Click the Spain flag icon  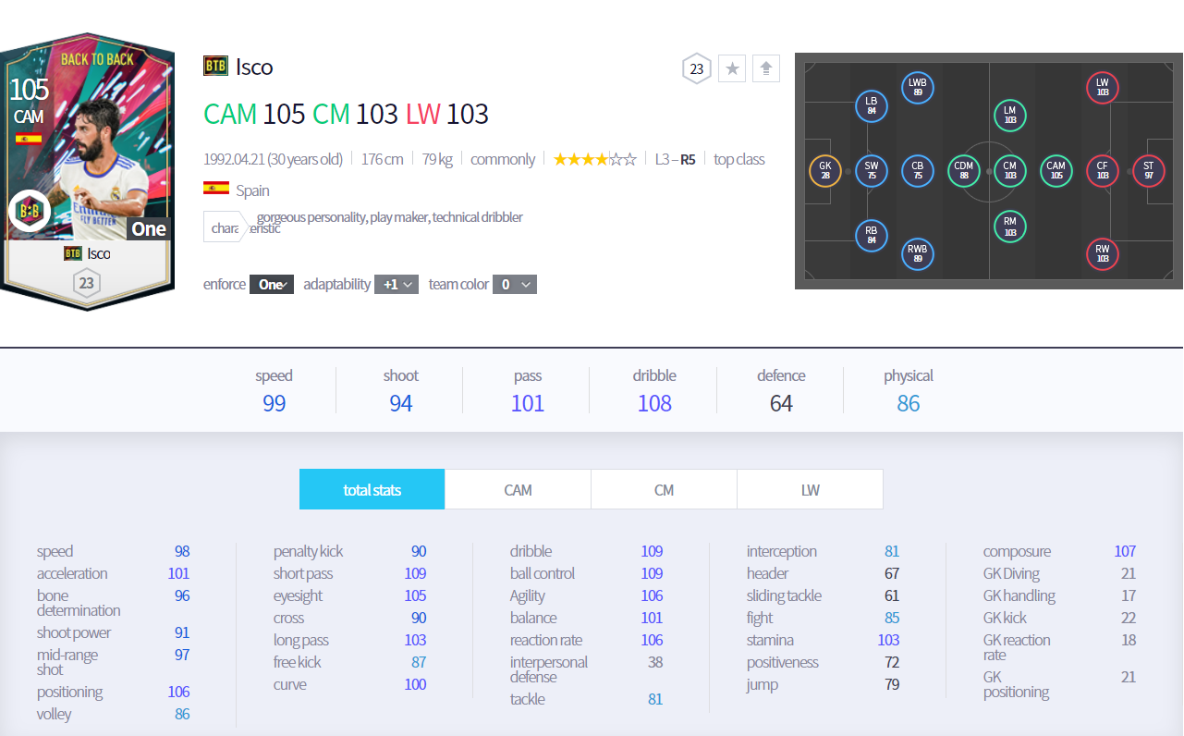(x=216, y=189)
